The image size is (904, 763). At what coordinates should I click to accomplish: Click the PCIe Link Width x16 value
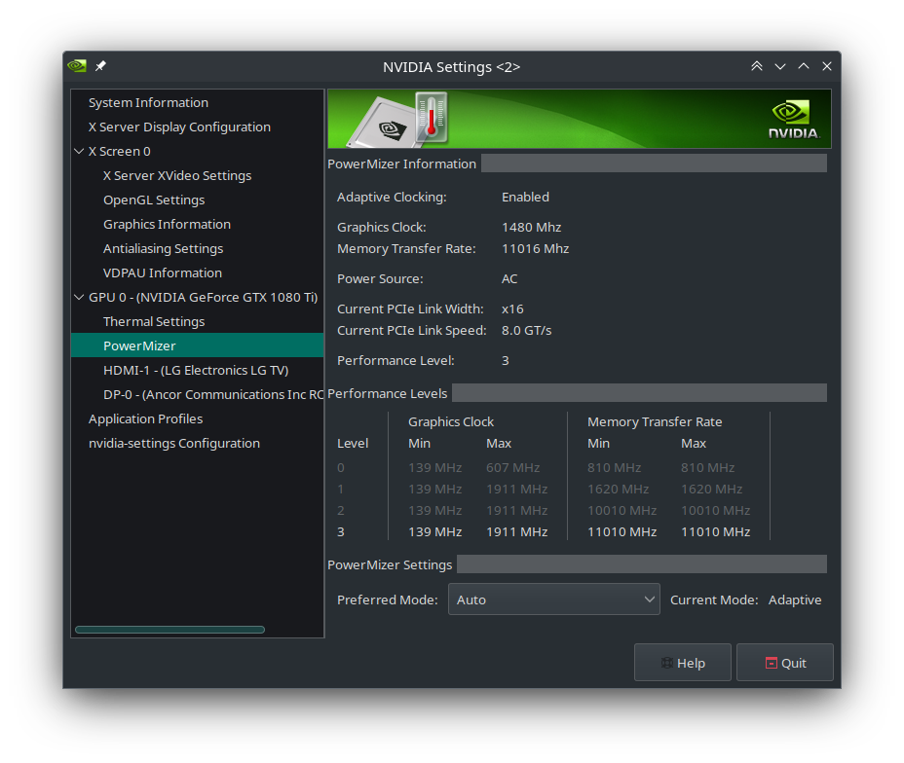point(512,309)
